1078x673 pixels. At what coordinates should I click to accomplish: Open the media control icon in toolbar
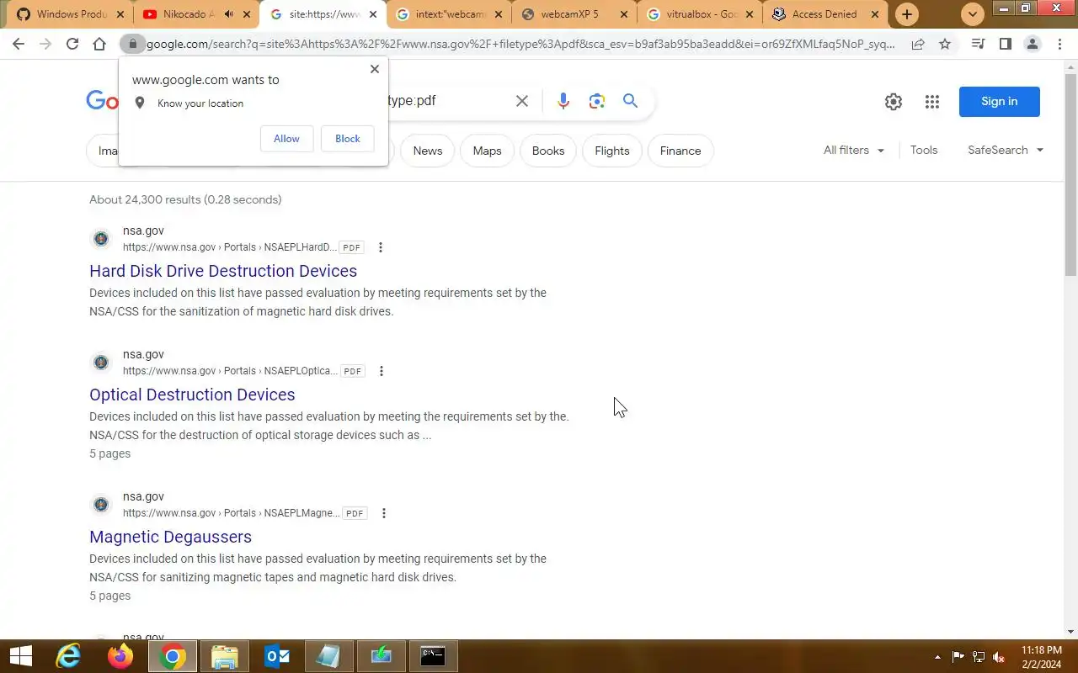(x=978, y=44)
